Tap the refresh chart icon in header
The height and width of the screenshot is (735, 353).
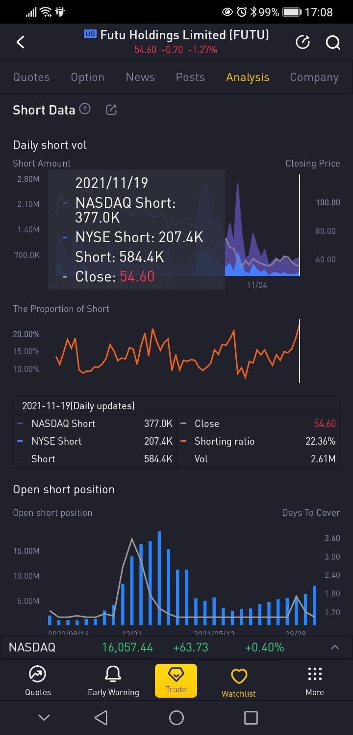[303, 43]
